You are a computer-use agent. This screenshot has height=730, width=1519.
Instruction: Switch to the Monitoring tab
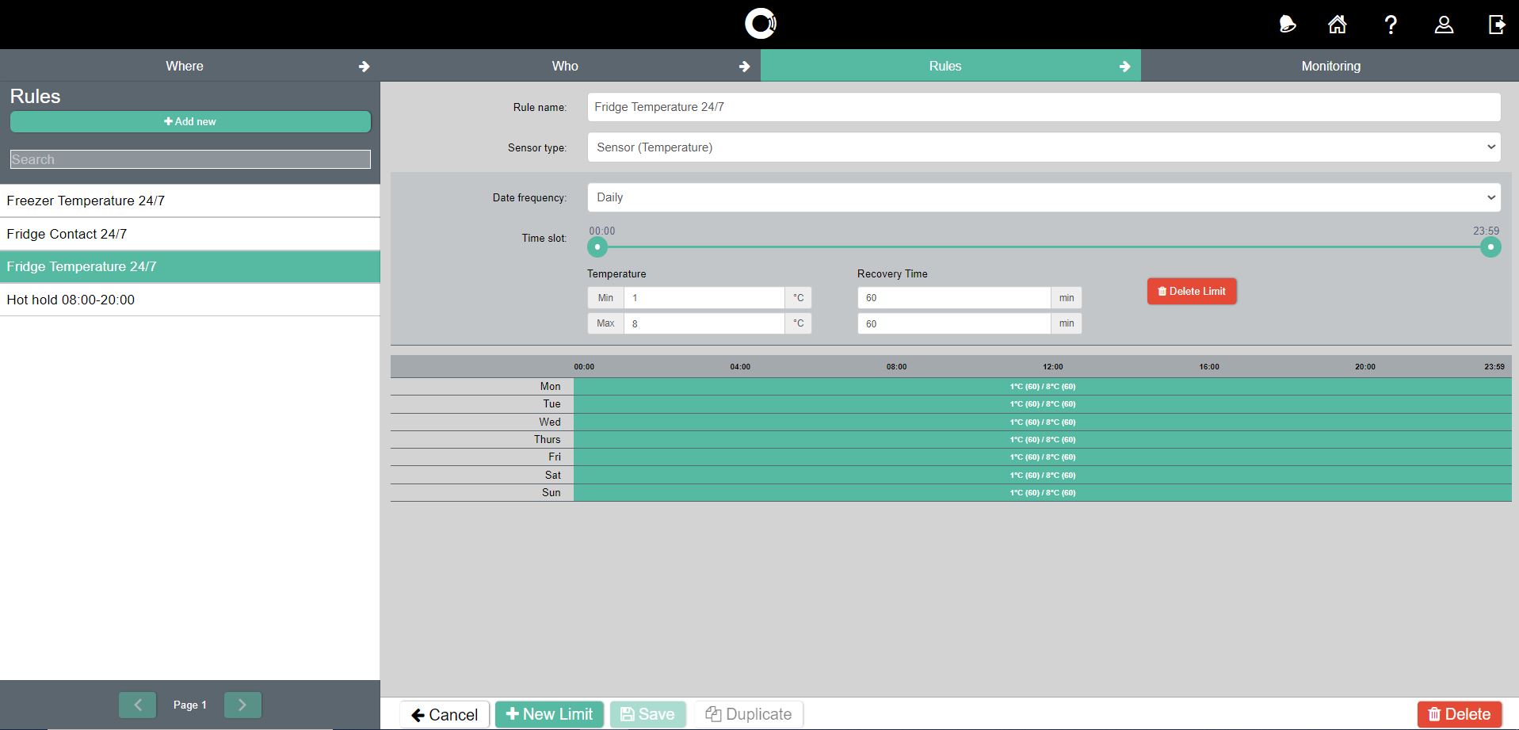tap(1330, 66)
